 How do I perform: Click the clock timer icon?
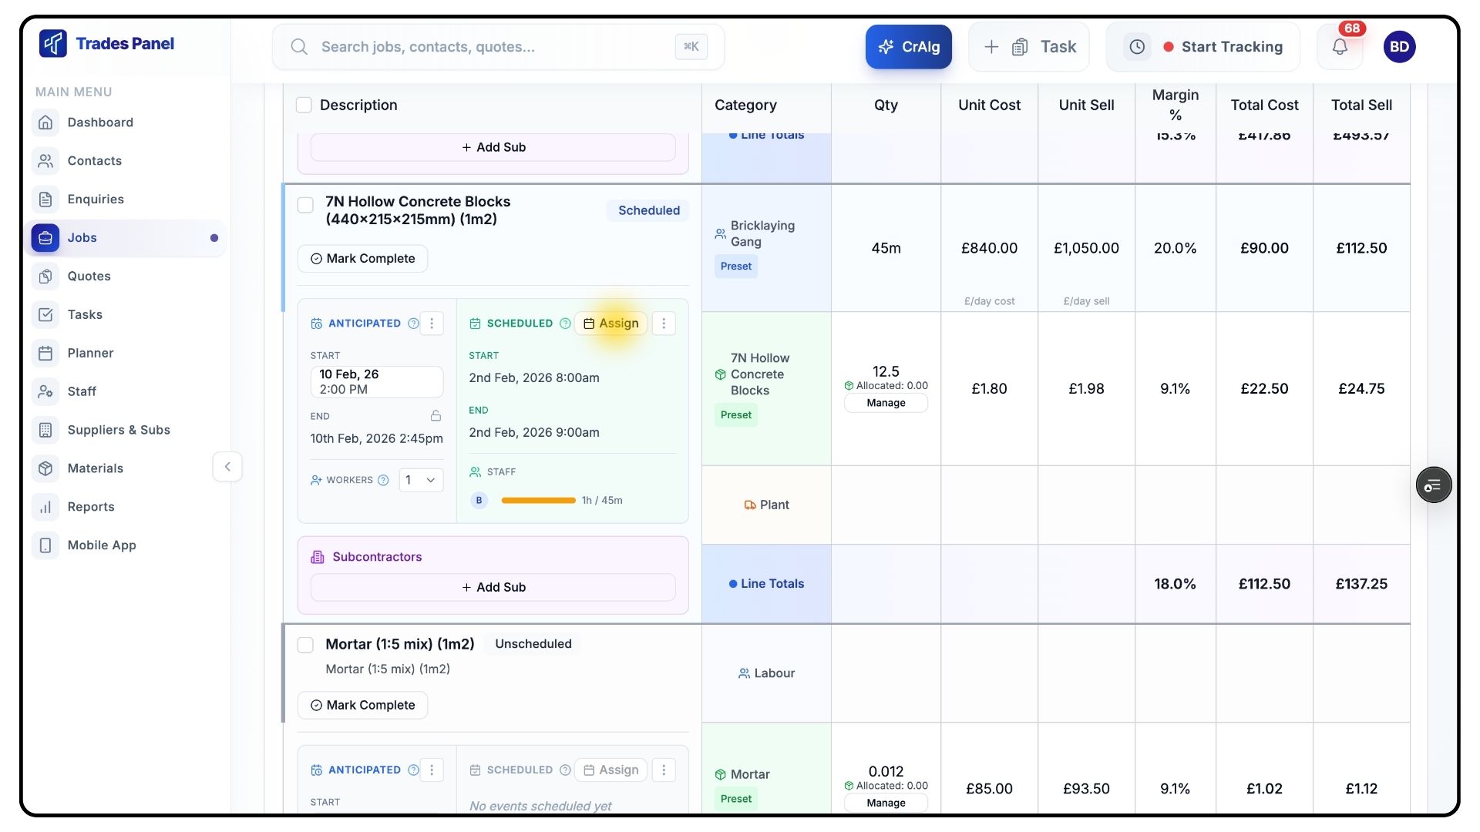[x=1137, y=47]
